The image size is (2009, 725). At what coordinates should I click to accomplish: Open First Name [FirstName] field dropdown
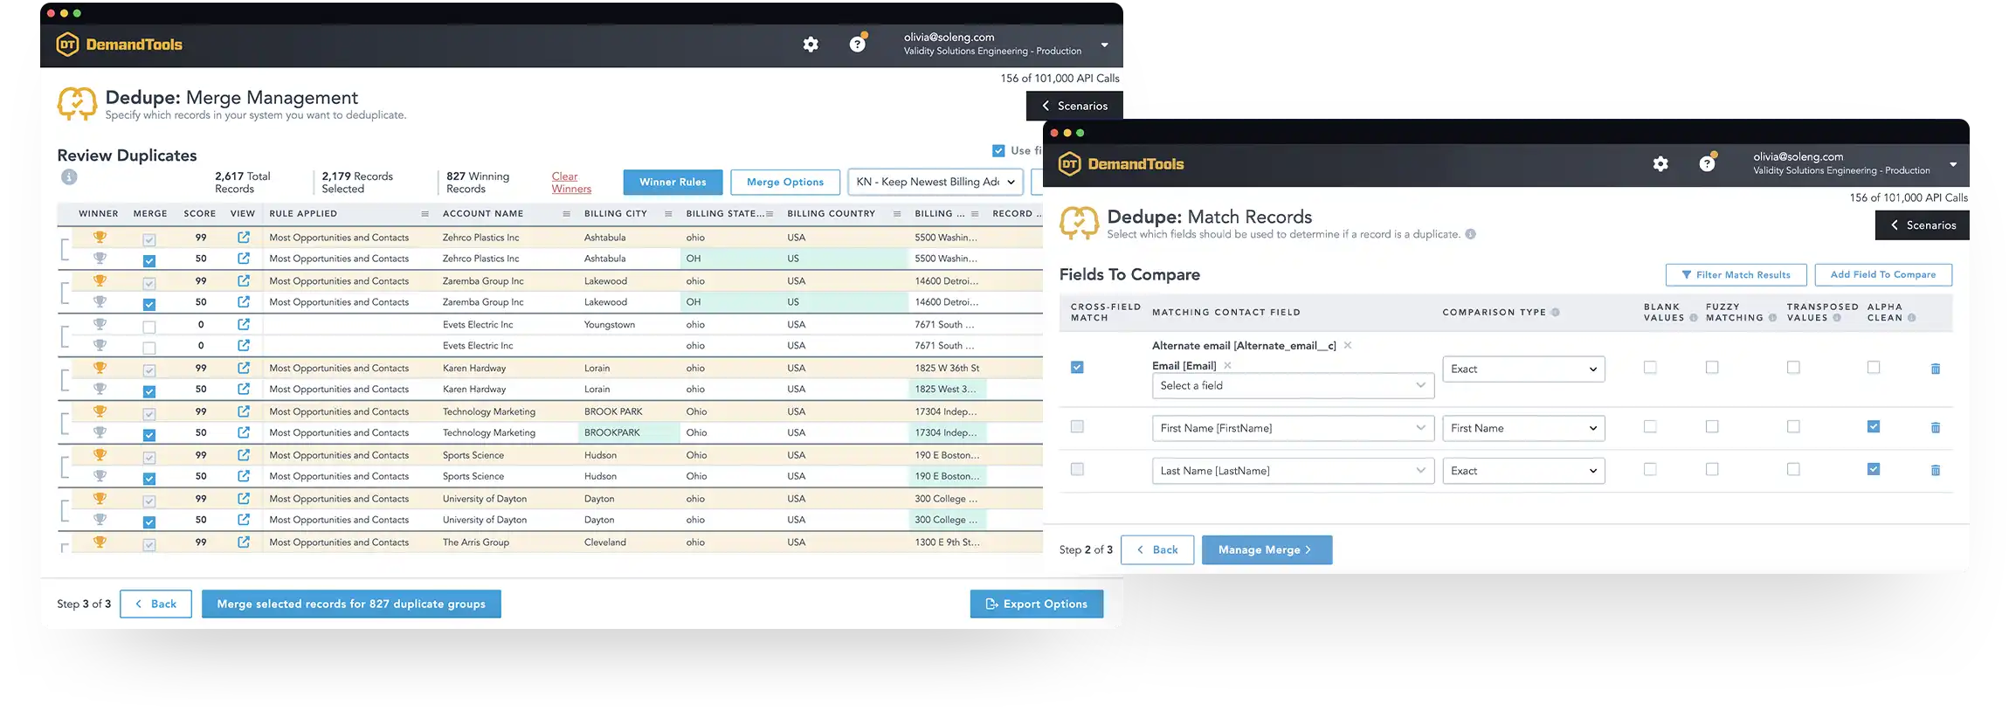1293,428
